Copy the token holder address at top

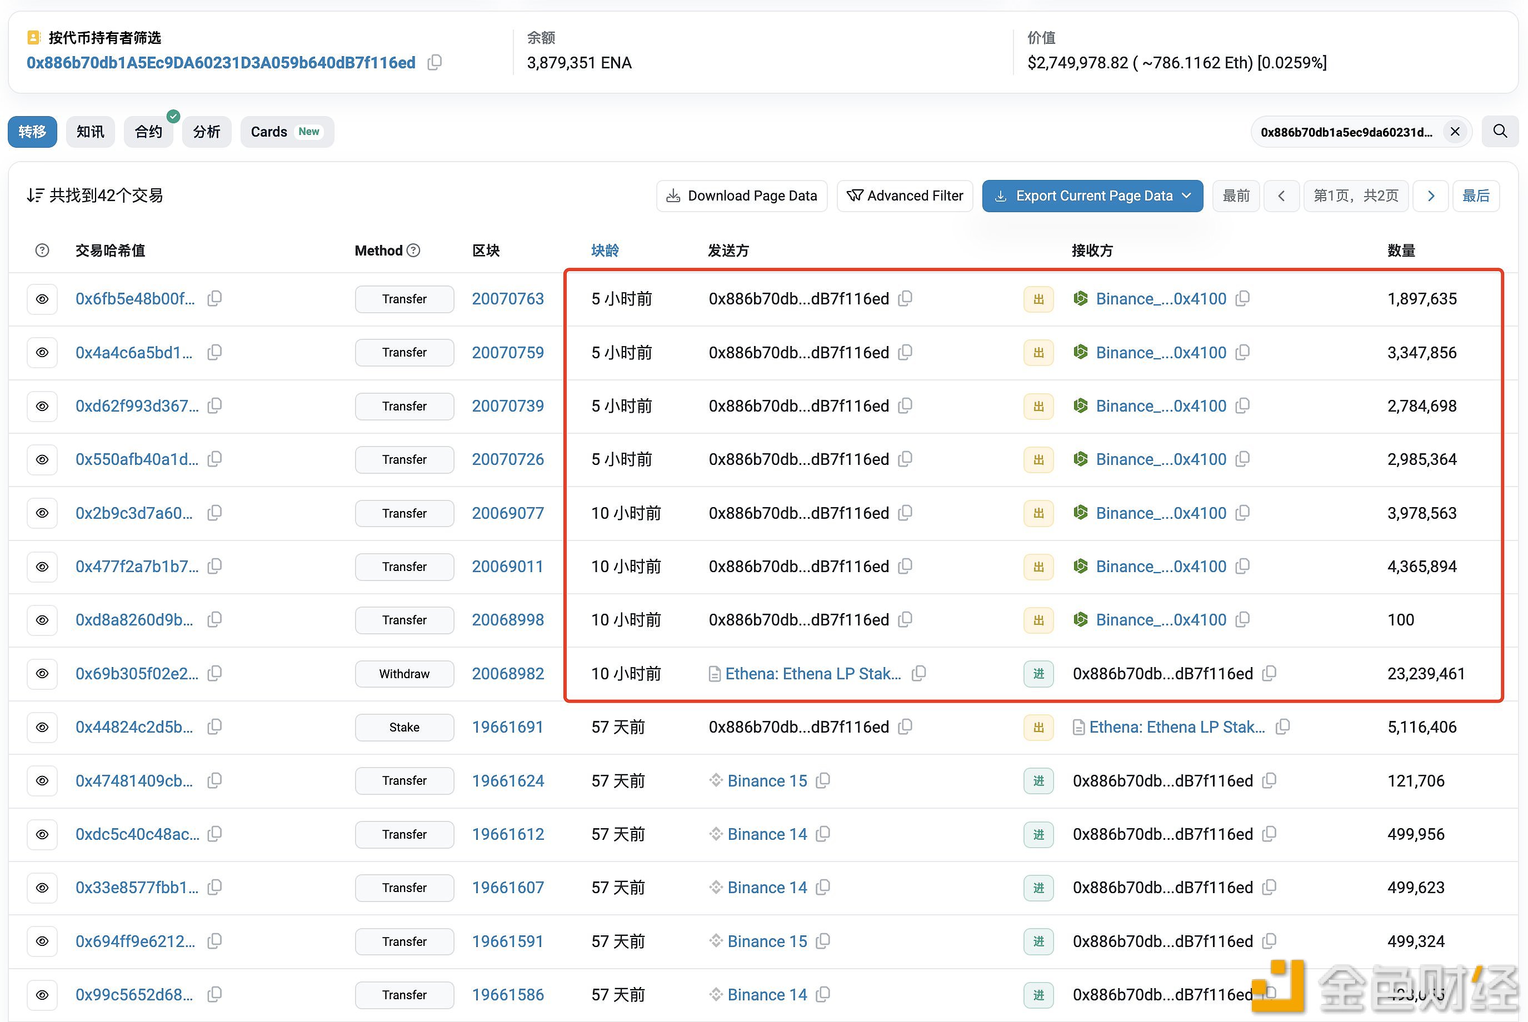click(434, 63)
